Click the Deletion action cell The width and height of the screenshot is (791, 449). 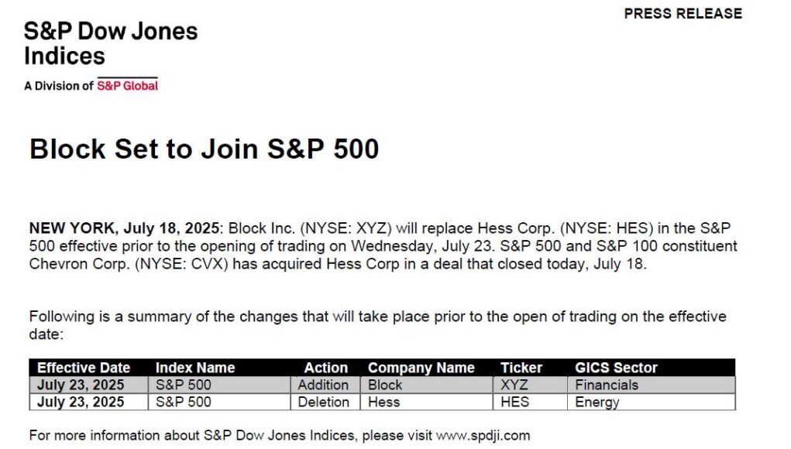tap(325, 402)
